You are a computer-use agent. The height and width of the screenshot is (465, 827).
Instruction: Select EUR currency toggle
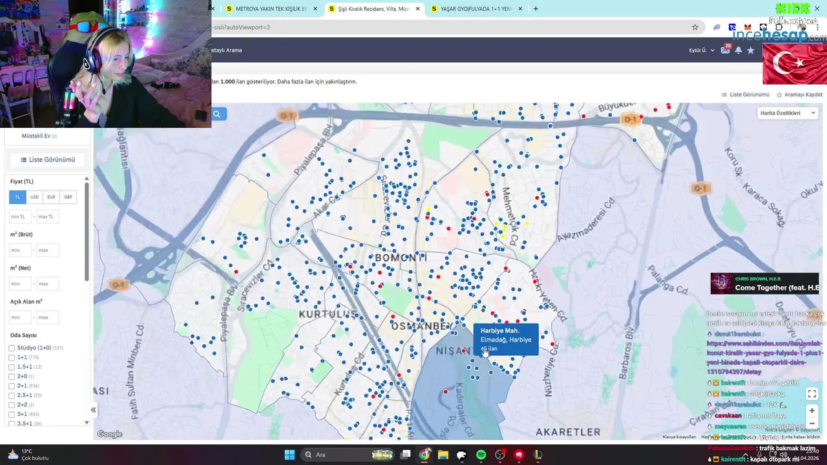[x=51, y=197]
